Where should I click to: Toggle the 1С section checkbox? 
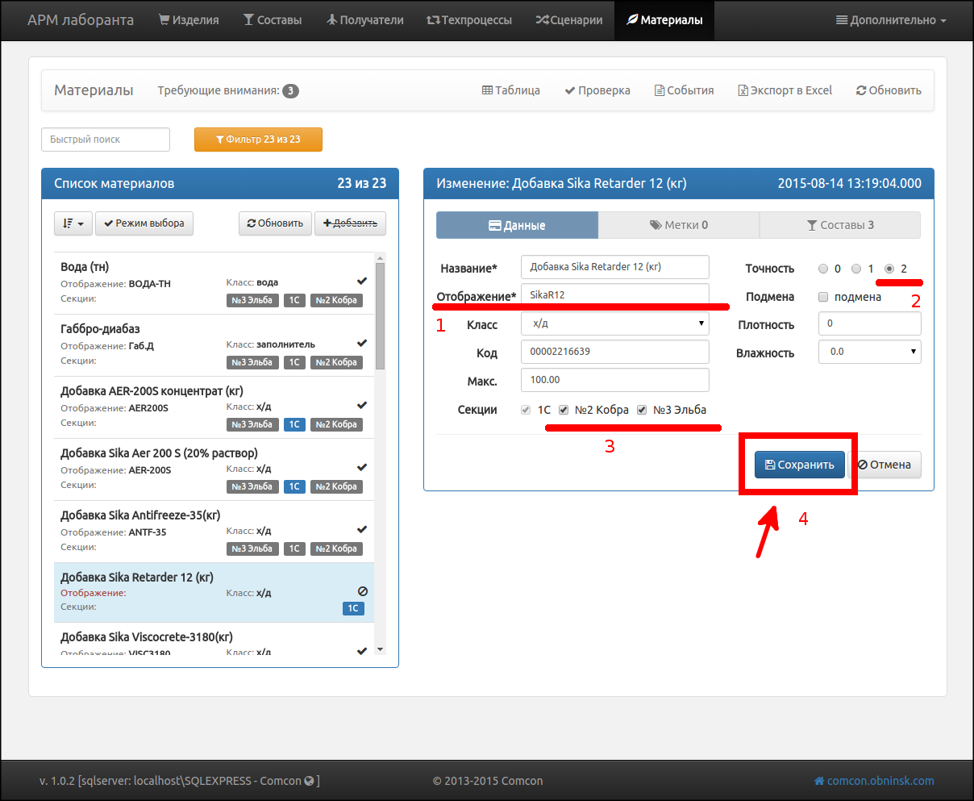[527, 410]
